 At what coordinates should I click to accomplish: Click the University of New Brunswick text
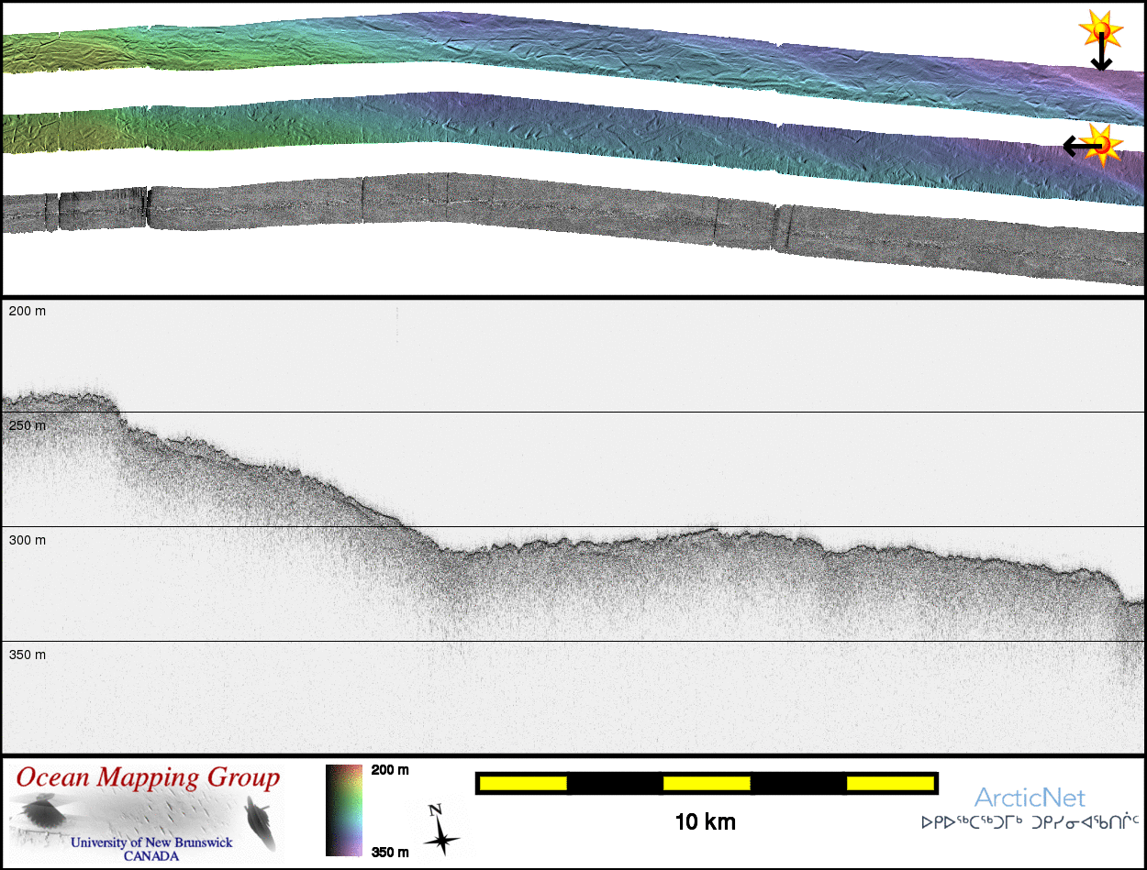pyautogui.click(x=151, y=842)
